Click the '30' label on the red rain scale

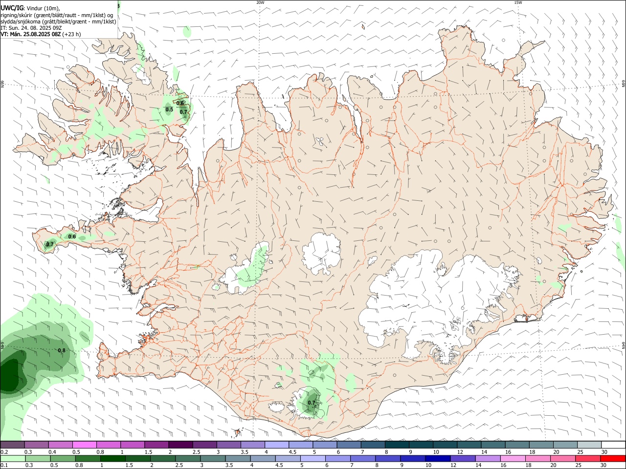(604, 466)
